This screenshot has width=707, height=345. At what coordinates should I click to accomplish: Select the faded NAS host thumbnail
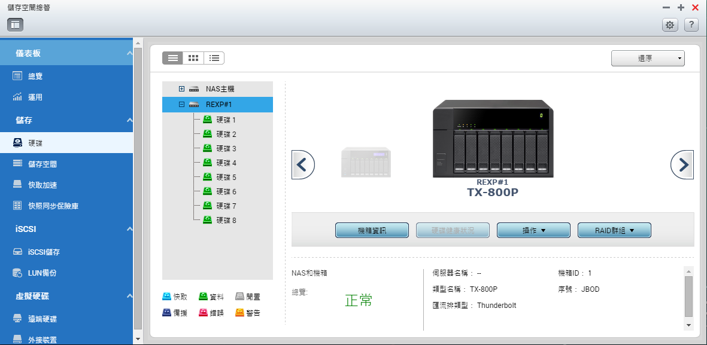click(366, 162)
